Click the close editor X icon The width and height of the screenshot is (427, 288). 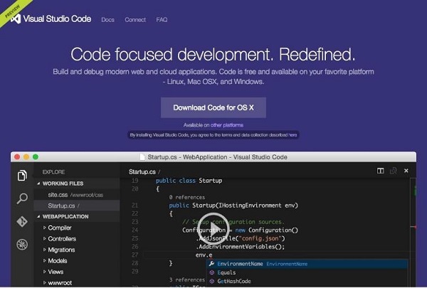(x=404, y=171)
